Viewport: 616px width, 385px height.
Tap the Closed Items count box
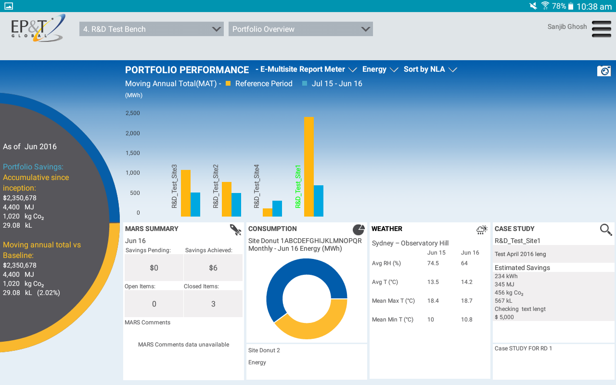(x=213, y=304)
